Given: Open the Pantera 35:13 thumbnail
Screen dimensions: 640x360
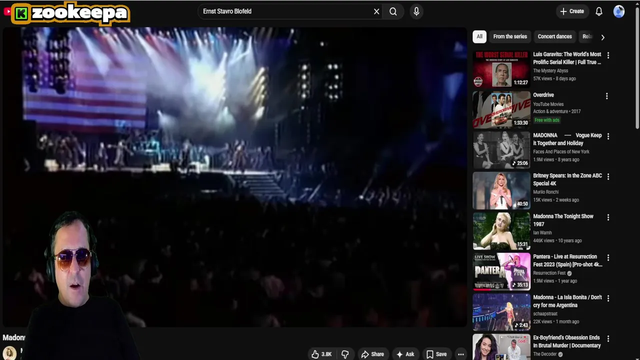Looking at the screenshot, I should pos(501,271).
